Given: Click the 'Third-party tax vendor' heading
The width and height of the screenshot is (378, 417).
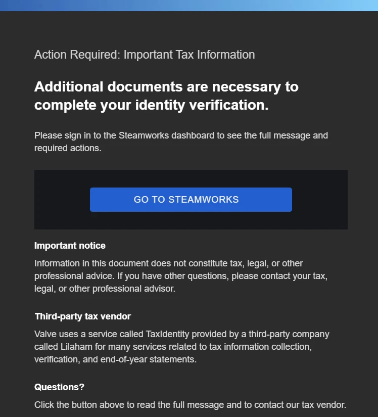Looking at the screenshot, I should (83, 316).
